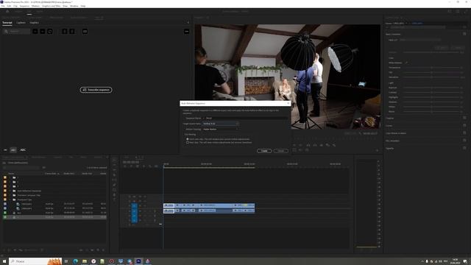Image resolution: width=471 pixels, height=265 pixels.
Task: Click the lower audio clip on timeline
Action: coord(209,211)
